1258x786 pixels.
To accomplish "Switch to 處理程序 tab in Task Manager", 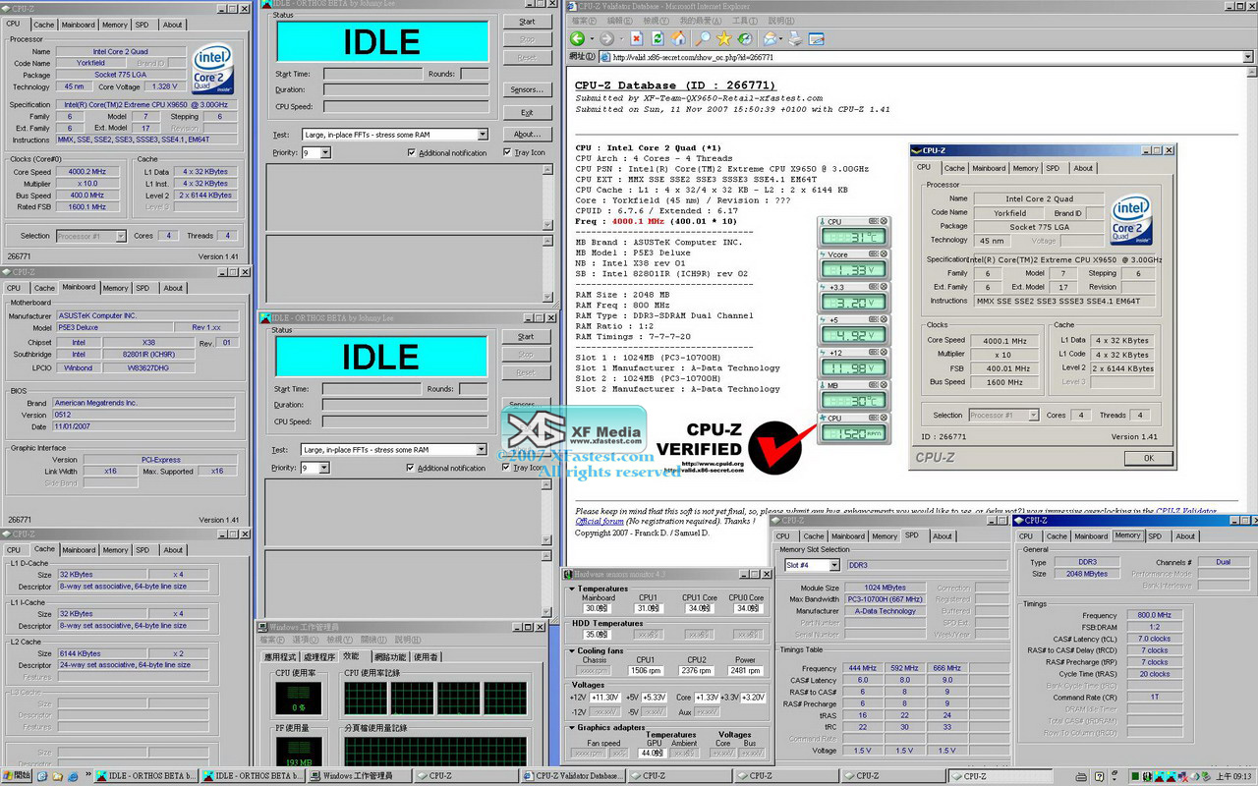I will pyautogui.click(x=319, y=657).
